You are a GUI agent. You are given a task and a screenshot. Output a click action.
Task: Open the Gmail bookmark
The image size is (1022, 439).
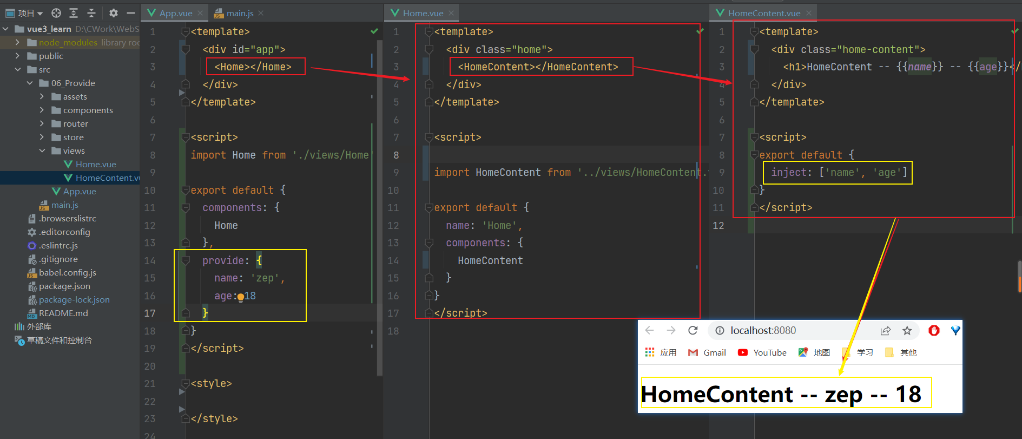[707, 352]
